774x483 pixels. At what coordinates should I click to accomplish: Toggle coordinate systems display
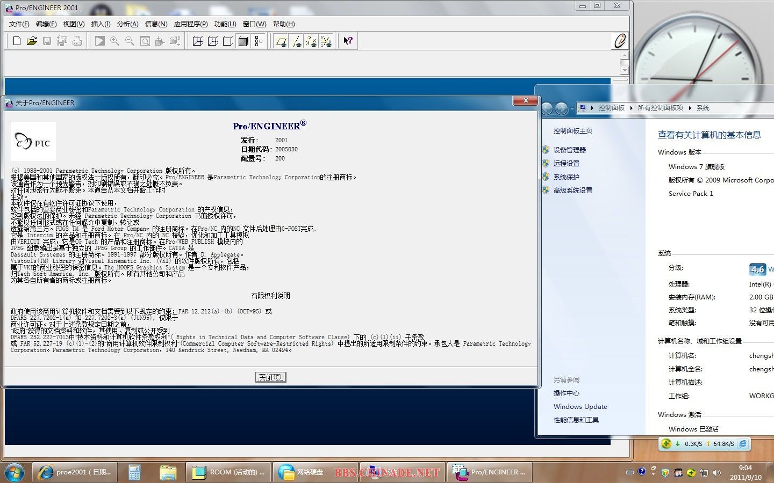click(x=326, y=41)
